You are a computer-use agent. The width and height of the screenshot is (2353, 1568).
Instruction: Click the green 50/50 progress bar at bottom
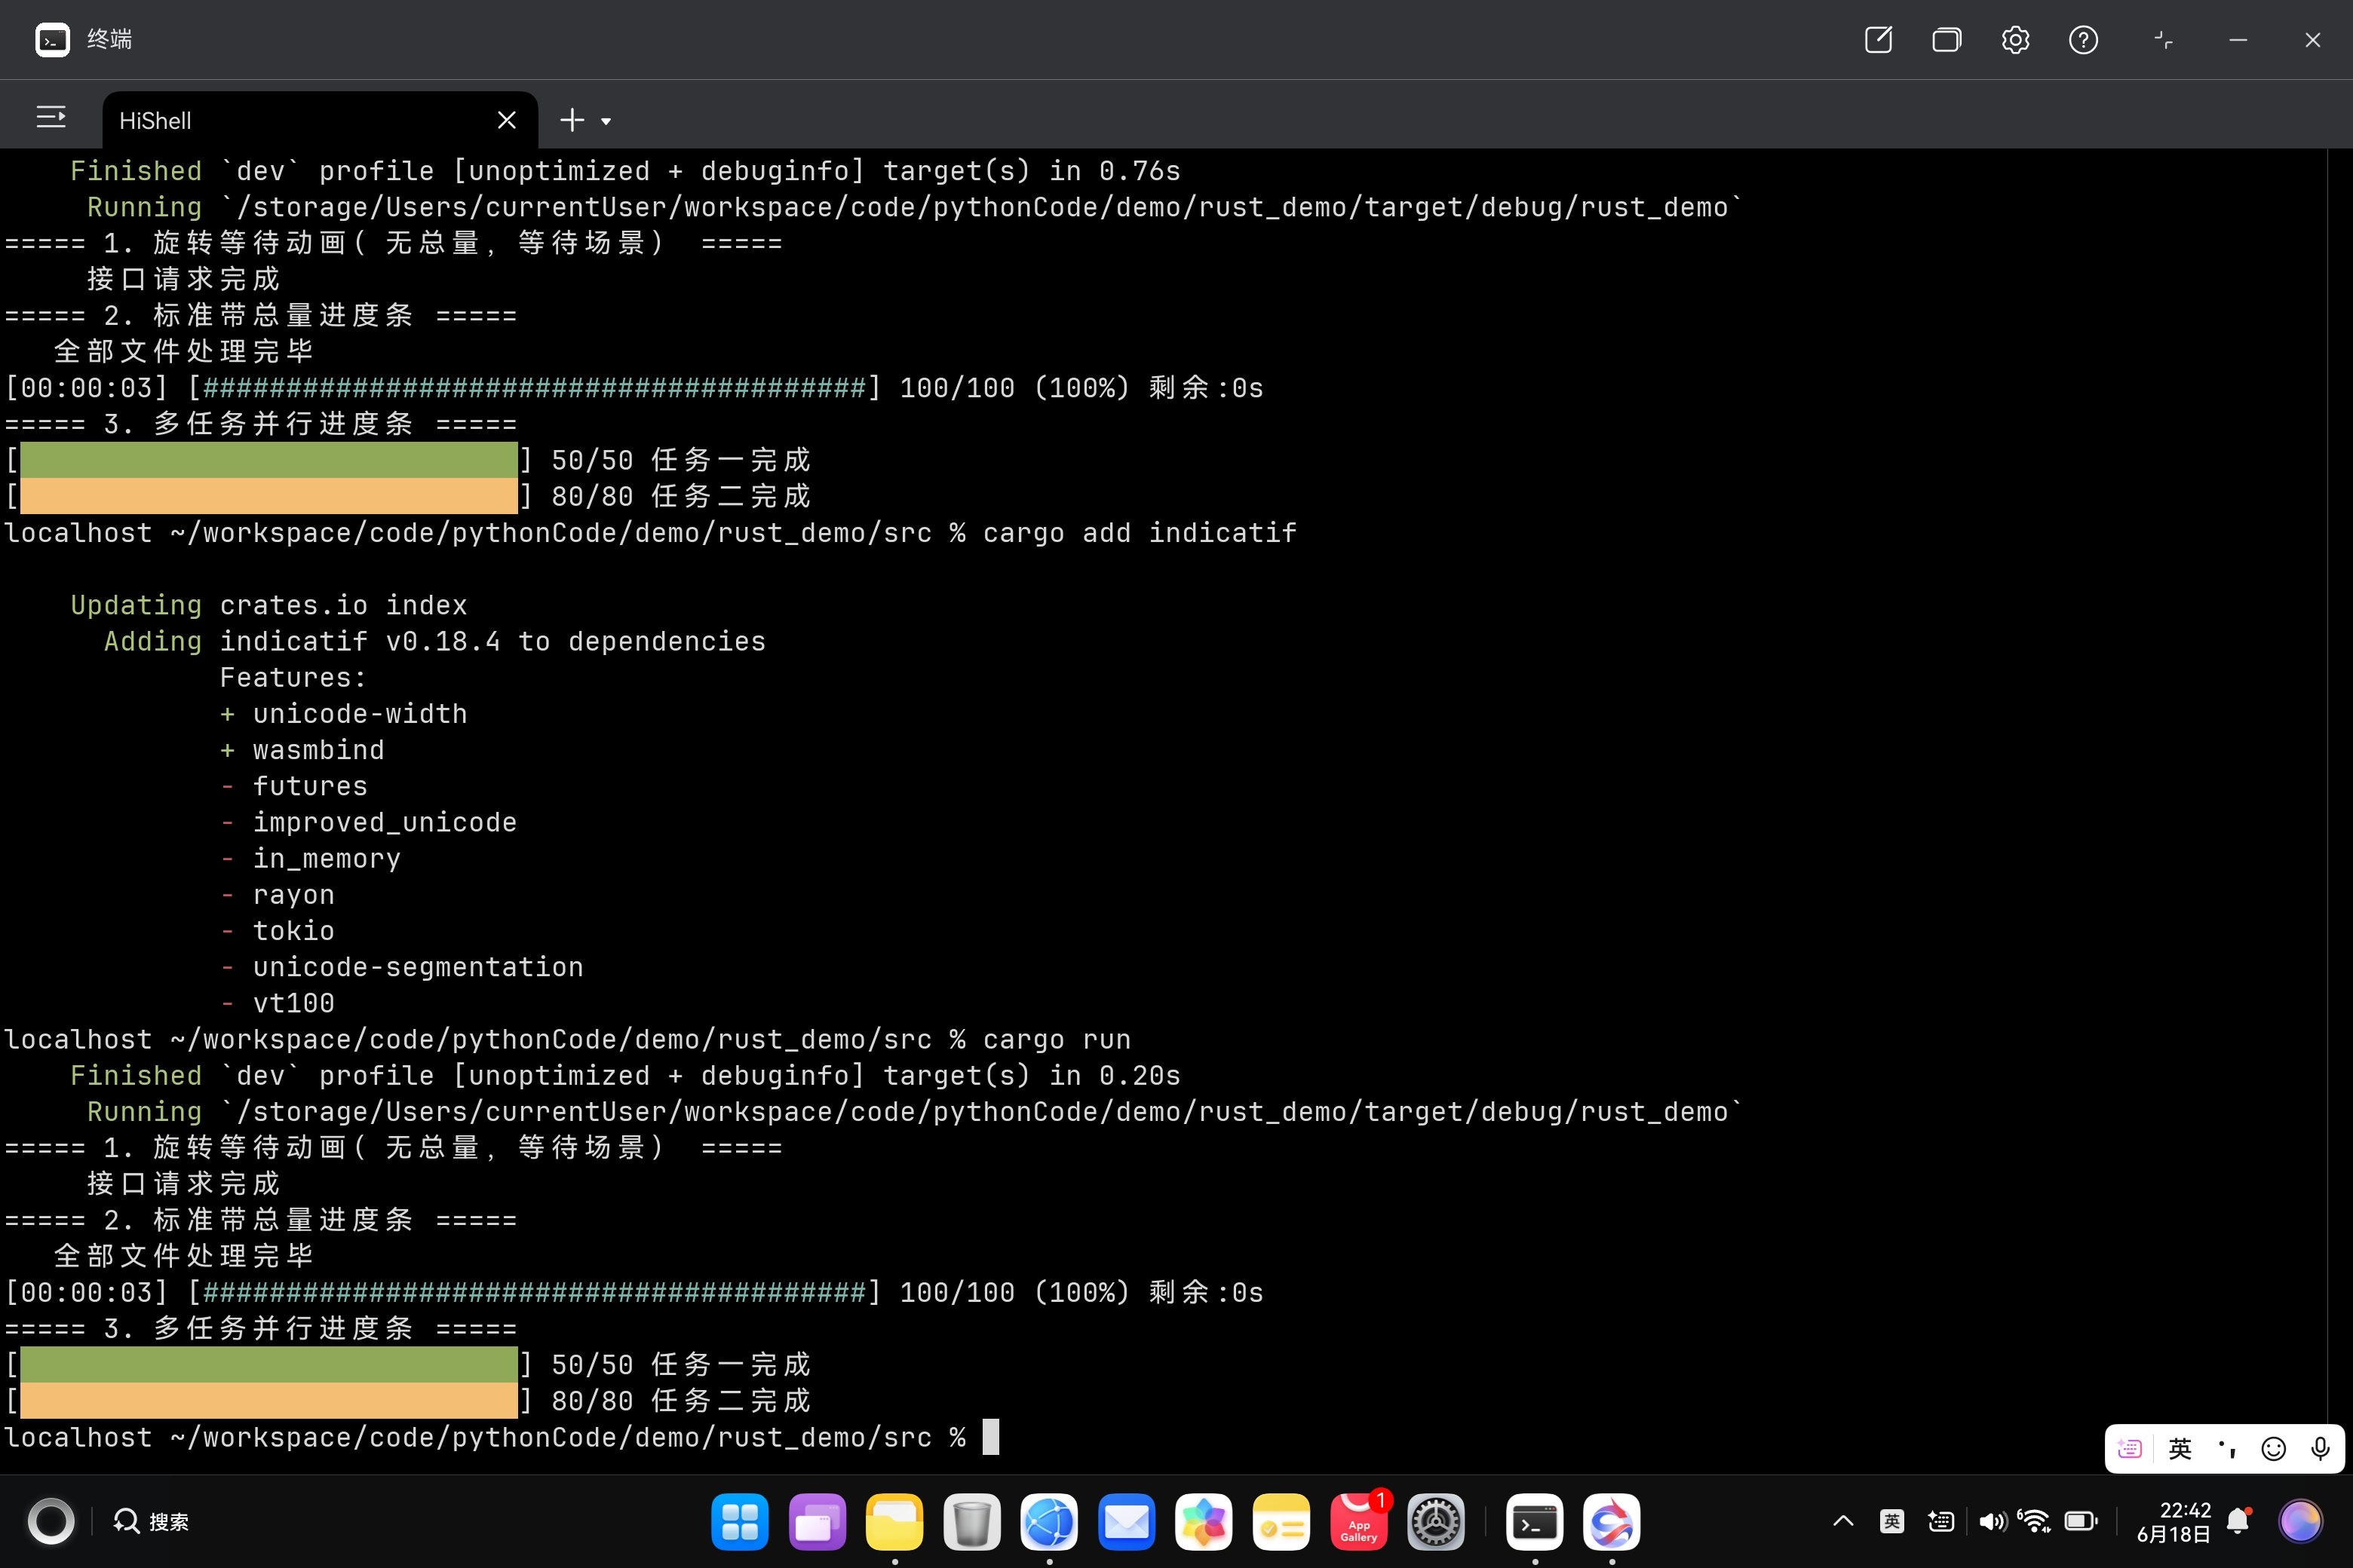point(269,1364)
